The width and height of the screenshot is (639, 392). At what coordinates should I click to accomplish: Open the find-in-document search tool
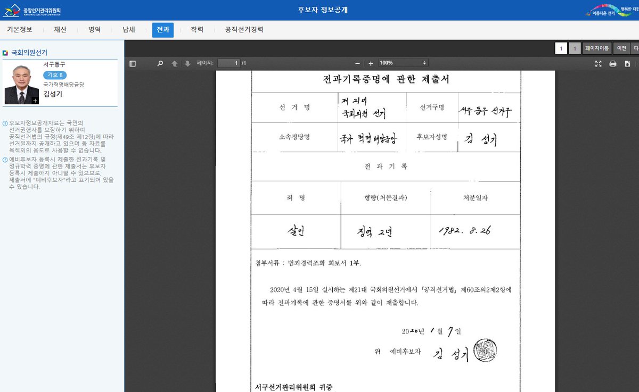160,63
